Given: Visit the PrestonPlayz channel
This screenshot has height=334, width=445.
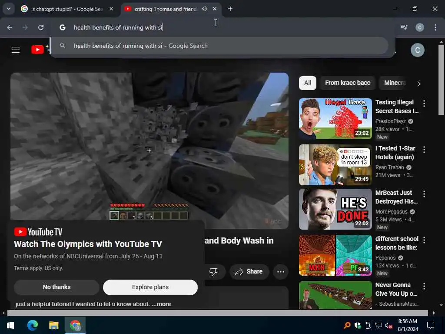Looking at the screenshot, I should [391, 121].
